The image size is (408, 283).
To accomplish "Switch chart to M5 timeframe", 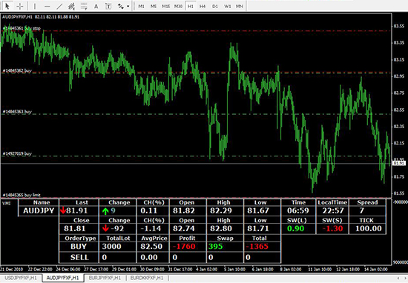I will [x=154, y=6].
